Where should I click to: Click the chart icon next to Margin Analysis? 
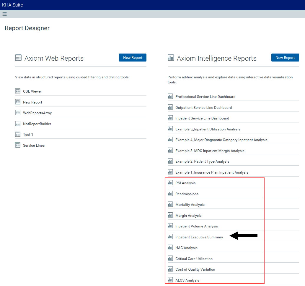tap(170, 215)
